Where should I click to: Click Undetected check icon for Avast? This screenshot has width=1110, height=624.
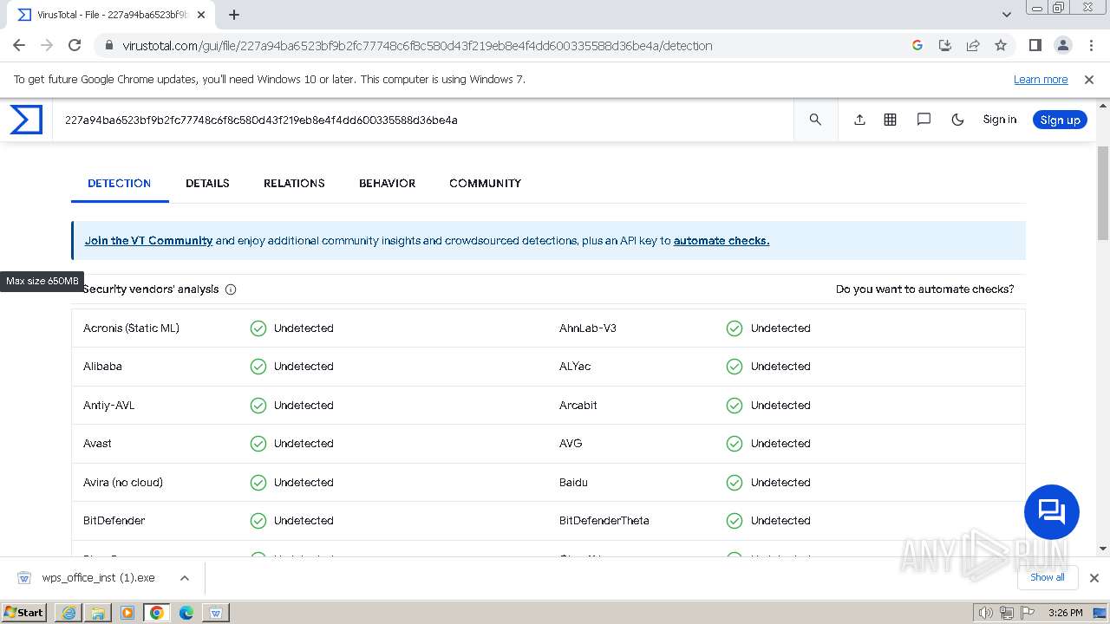coord(258,444)
